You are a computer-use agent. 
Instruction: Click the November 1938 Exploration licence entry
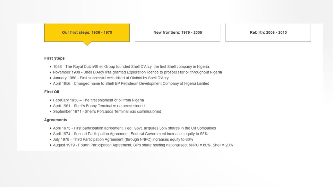point(137,72)
